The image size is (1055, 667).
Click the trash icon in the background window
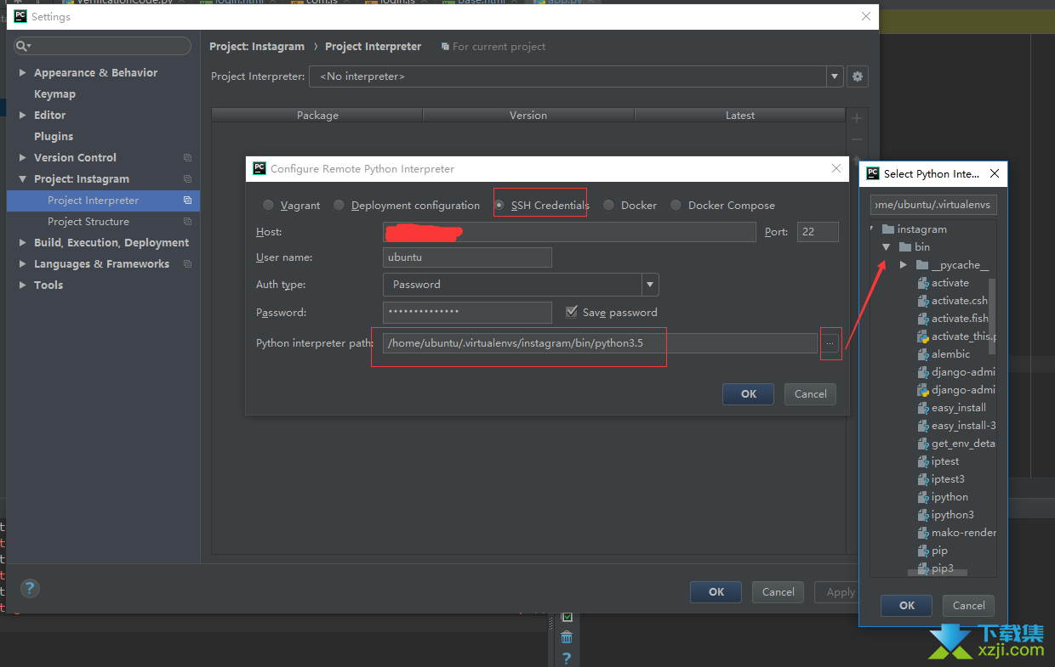[x=567, y=637]
